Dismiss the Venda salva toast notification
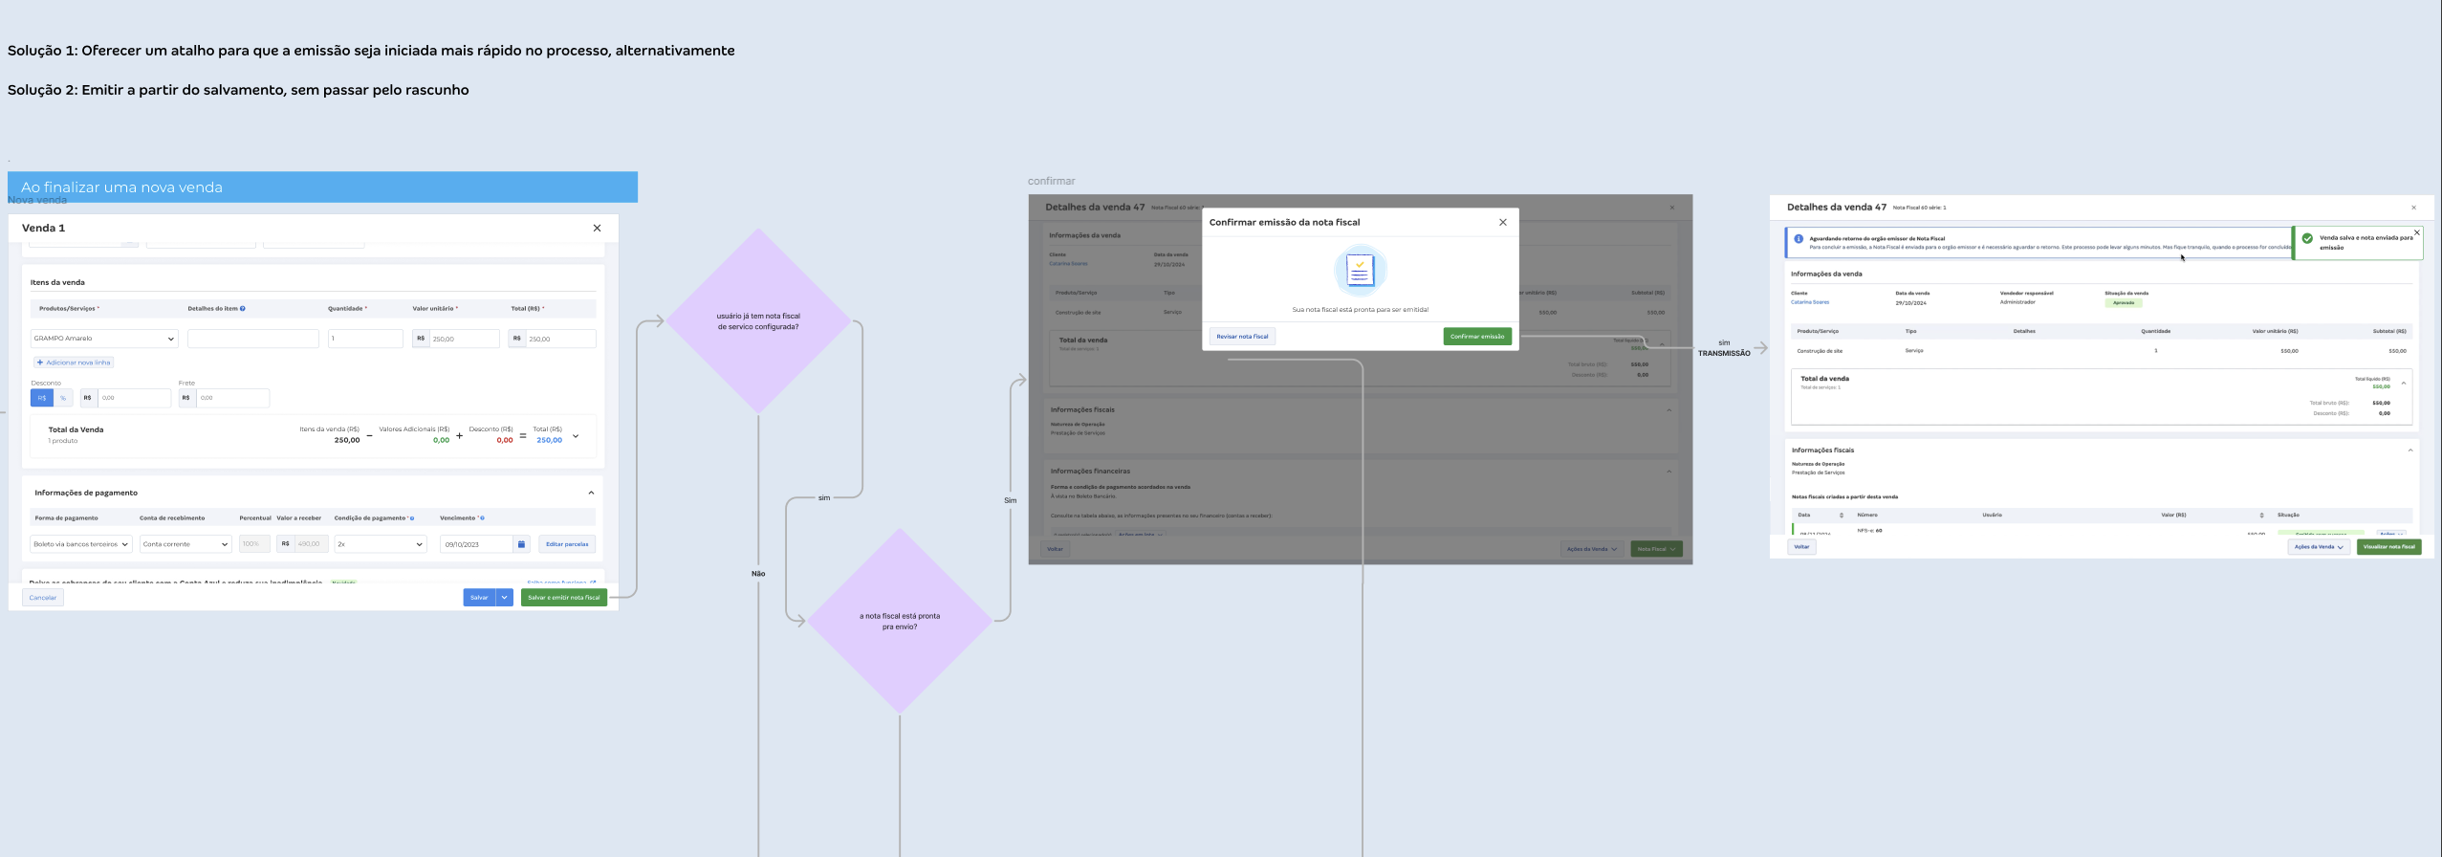The height and width of the screenshot is (857, 2442). (x=2417, y=232)
